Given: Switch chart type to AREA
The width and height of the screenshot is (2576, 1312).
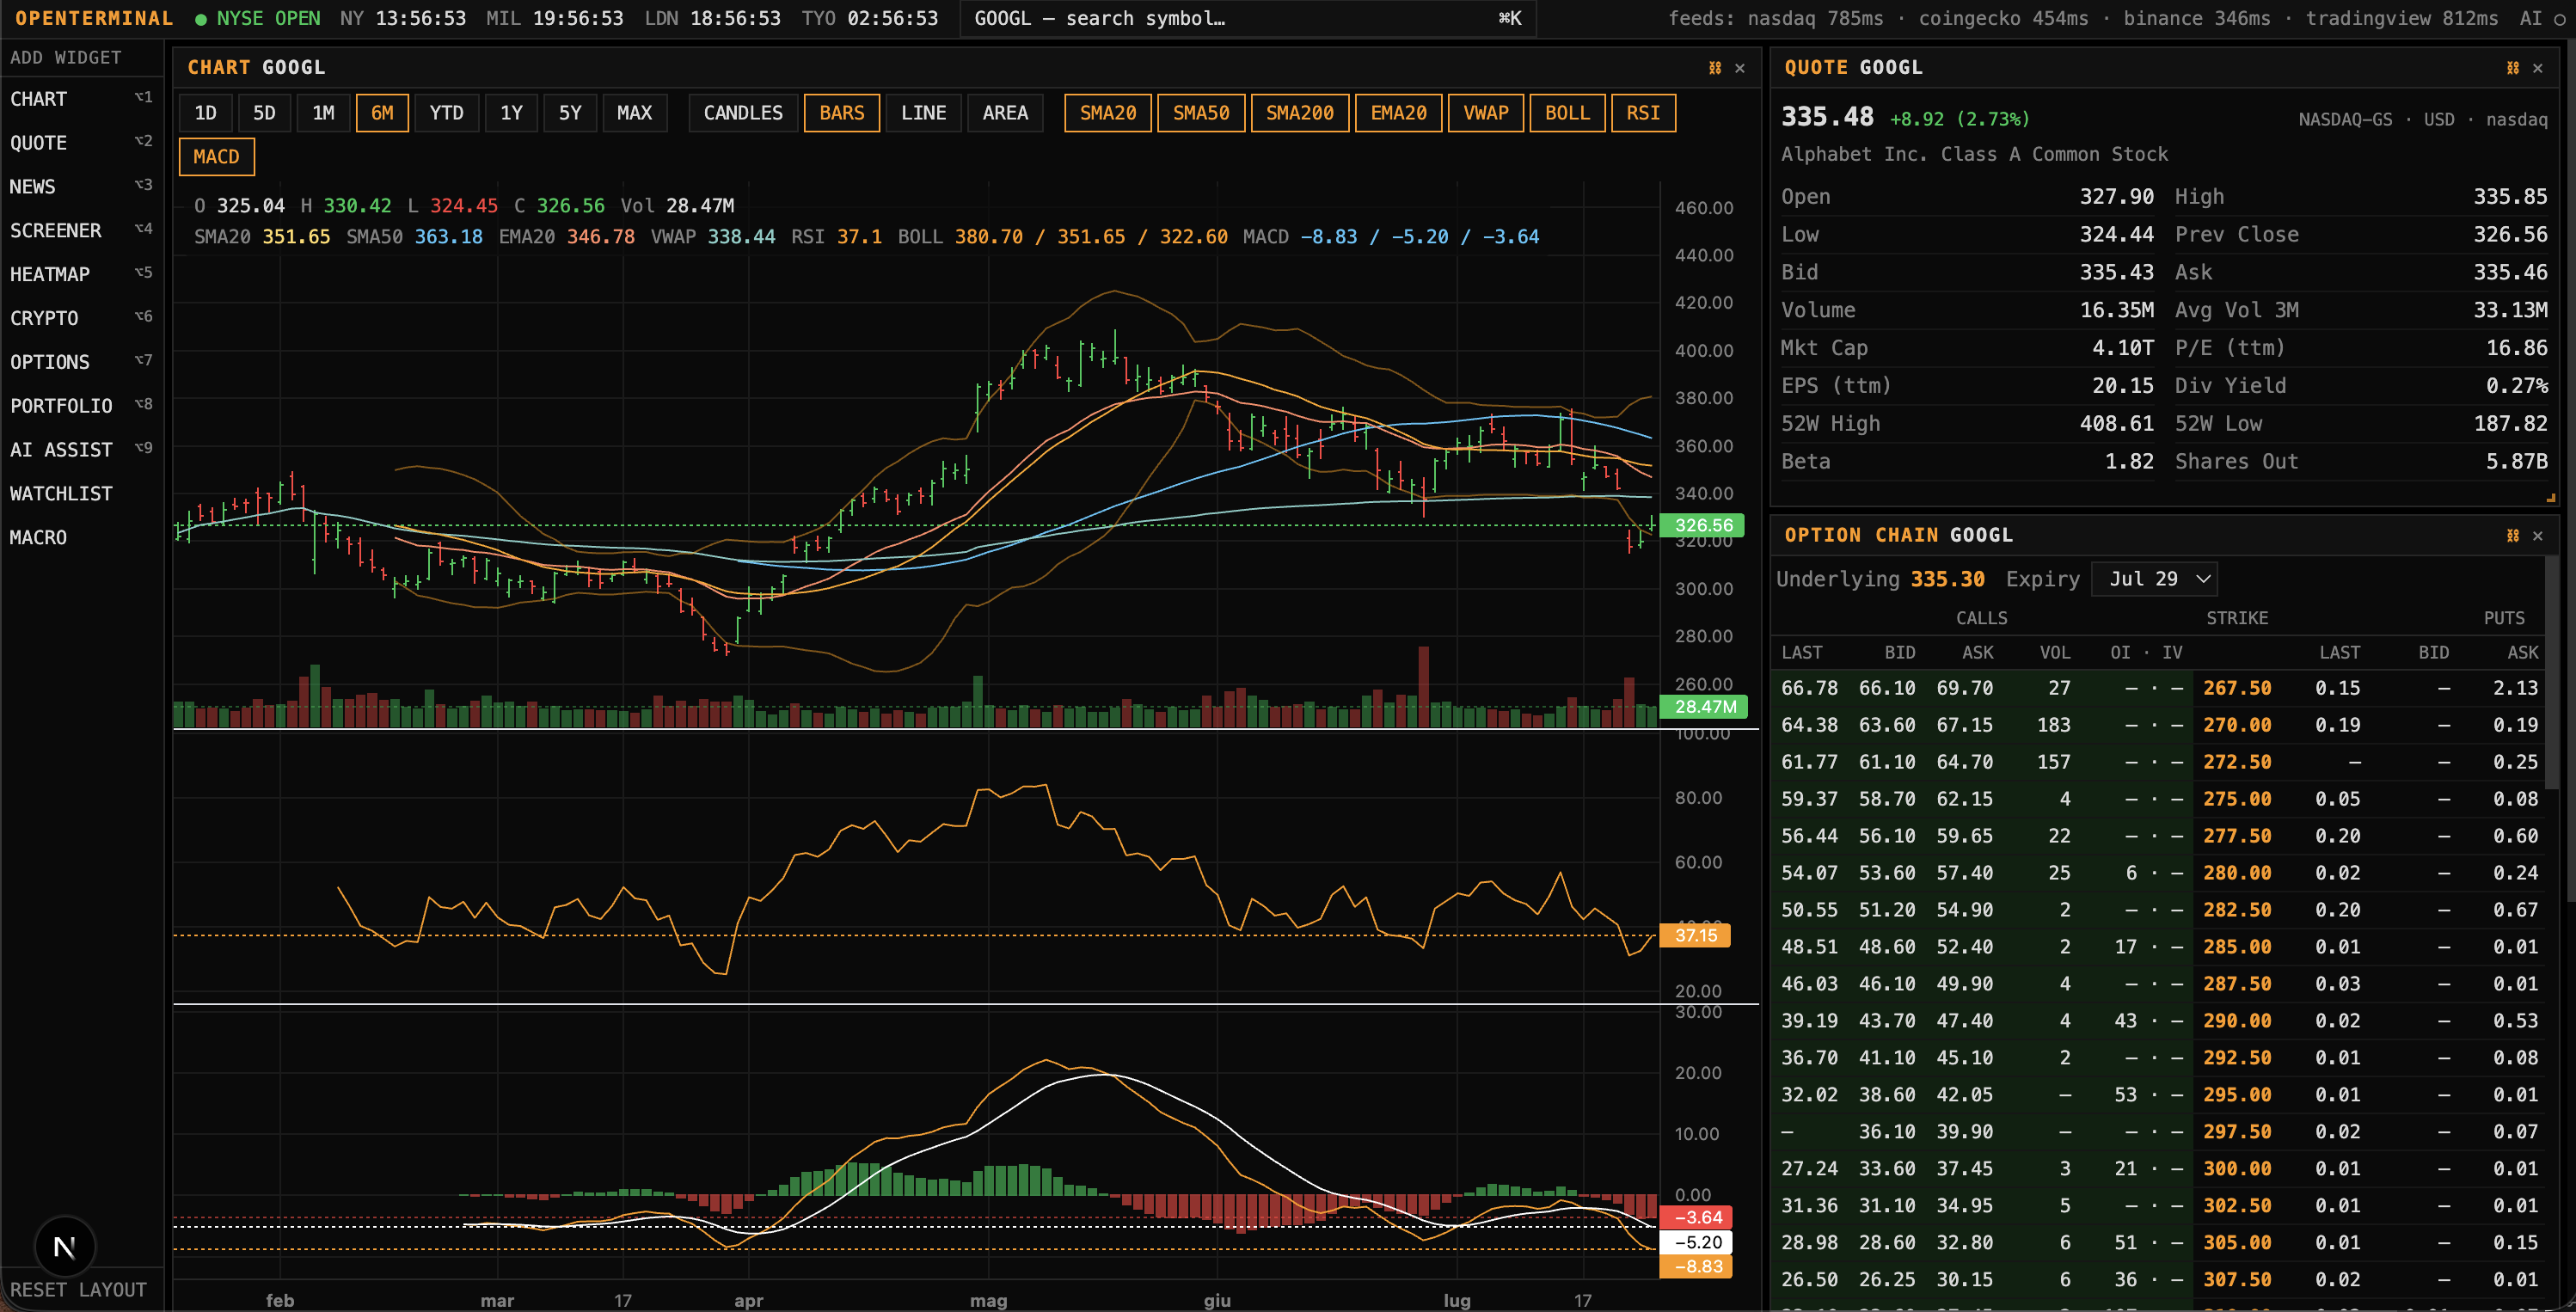Looking at the screenshot, I should coord(1005,113).
